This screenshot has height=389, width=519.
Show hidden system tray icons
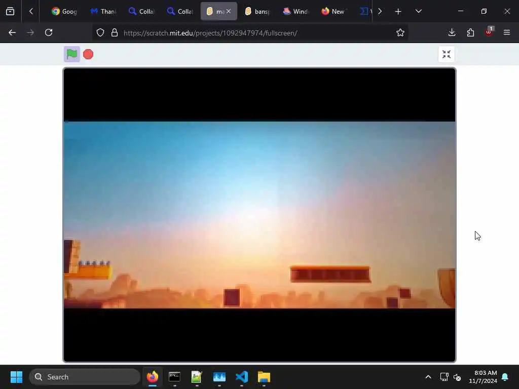click(428, 377)
